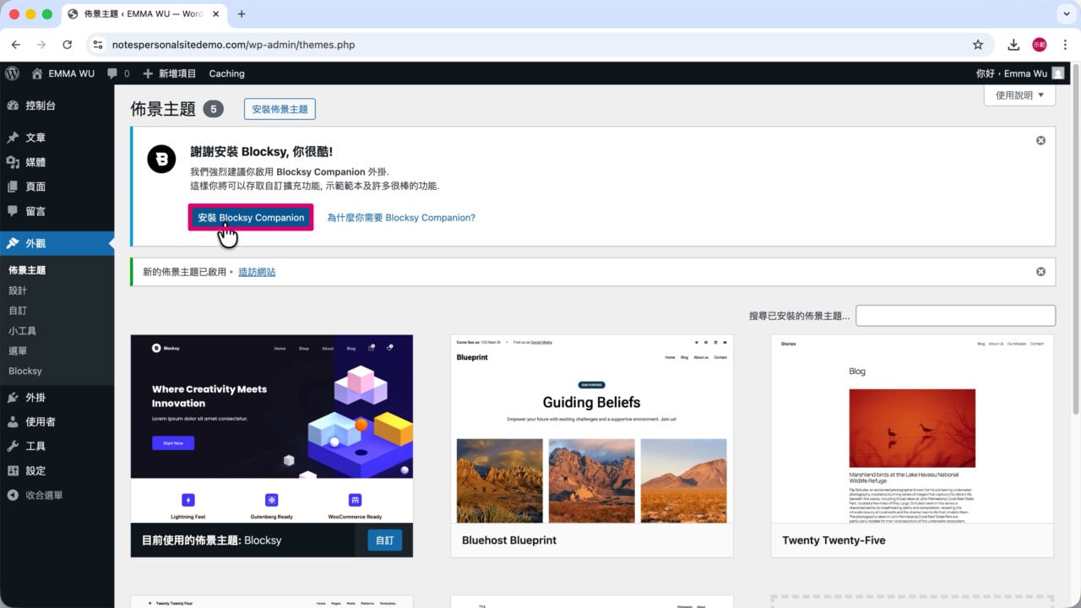Open the WordPress logo menu
Image resolution: width=1081 pixels, height=608 pixels.
12,73
